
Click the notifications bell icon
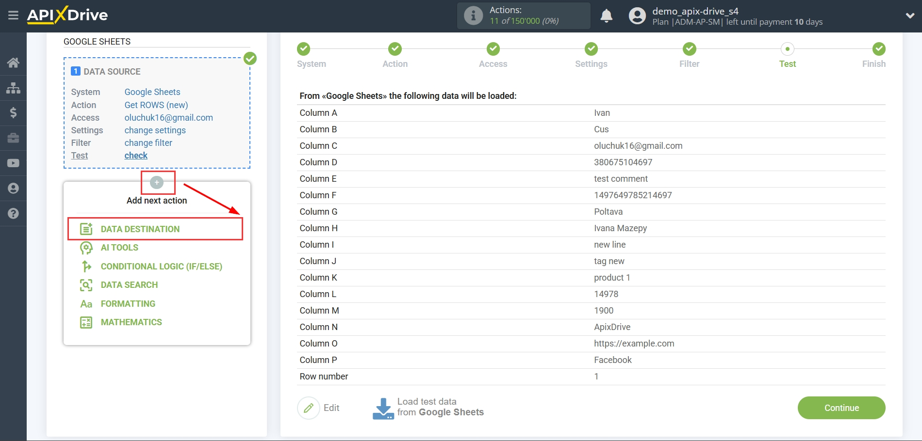tap(606, 16)
